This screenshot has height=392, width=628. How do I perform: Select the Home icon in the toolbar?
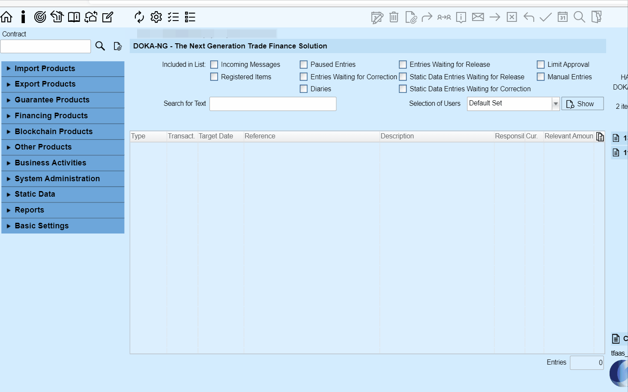tap(6, 17)
